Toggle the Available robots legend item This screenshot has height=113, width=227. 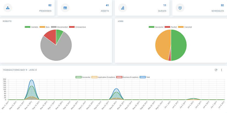[31, 27]
